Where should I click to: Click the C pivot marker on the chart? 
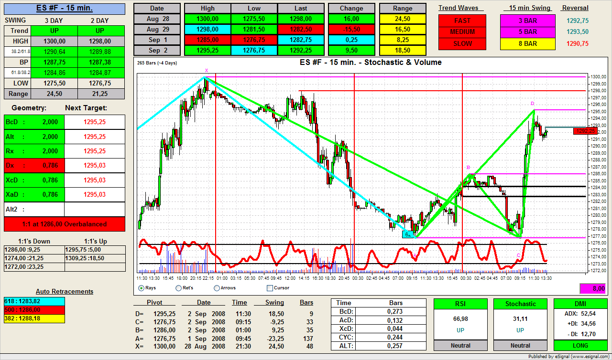click(x=518, y=255)
